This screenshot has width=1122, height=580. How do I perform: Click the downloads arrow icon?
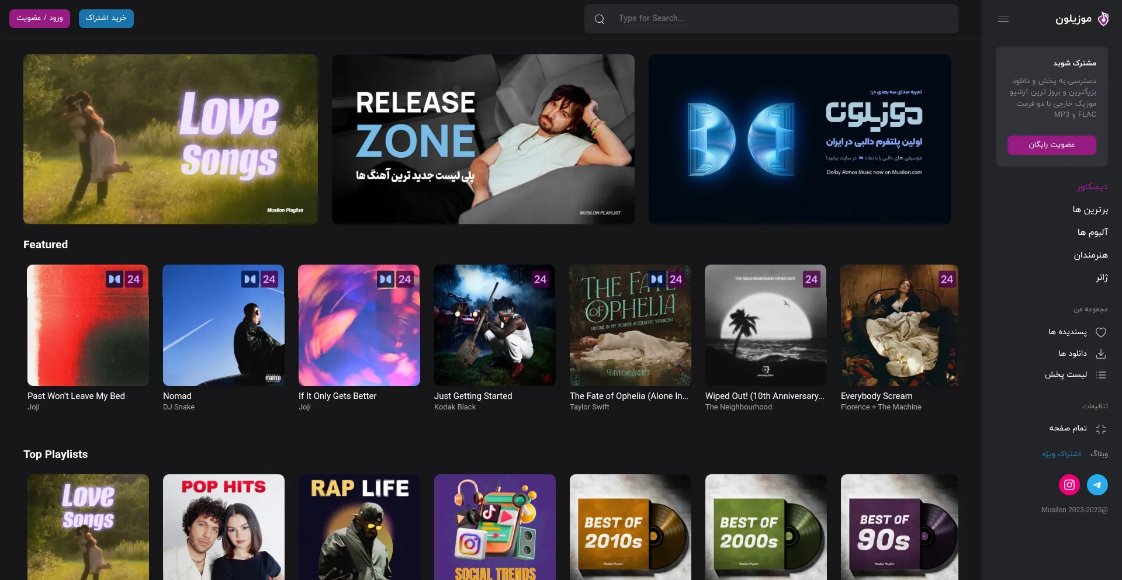pyautogui.click(x=1100, y=354)
